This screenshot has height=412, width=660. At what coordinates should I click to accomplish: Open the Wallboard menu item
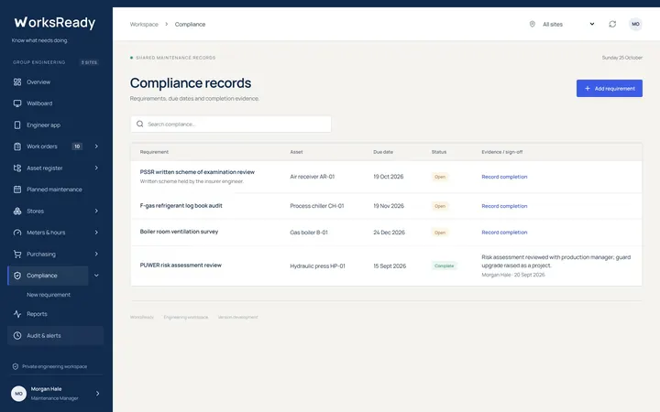[x=56, y=103]
